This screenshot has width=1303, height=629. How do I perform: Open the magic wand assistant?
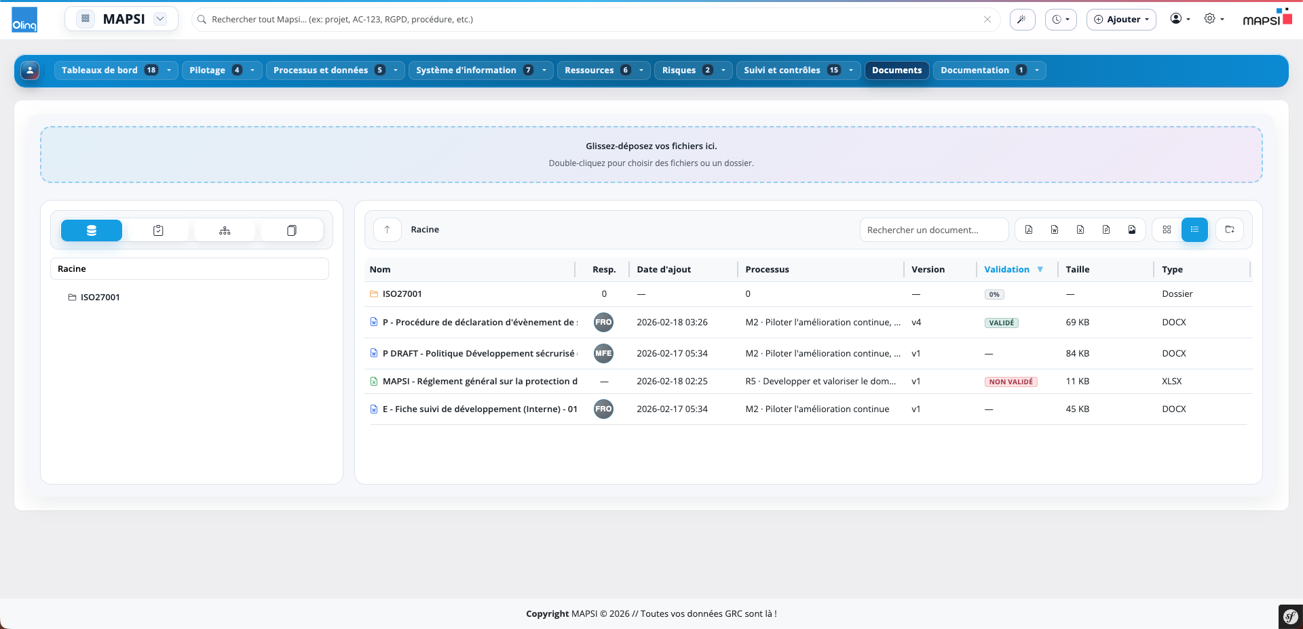[x=1022, y=19]
